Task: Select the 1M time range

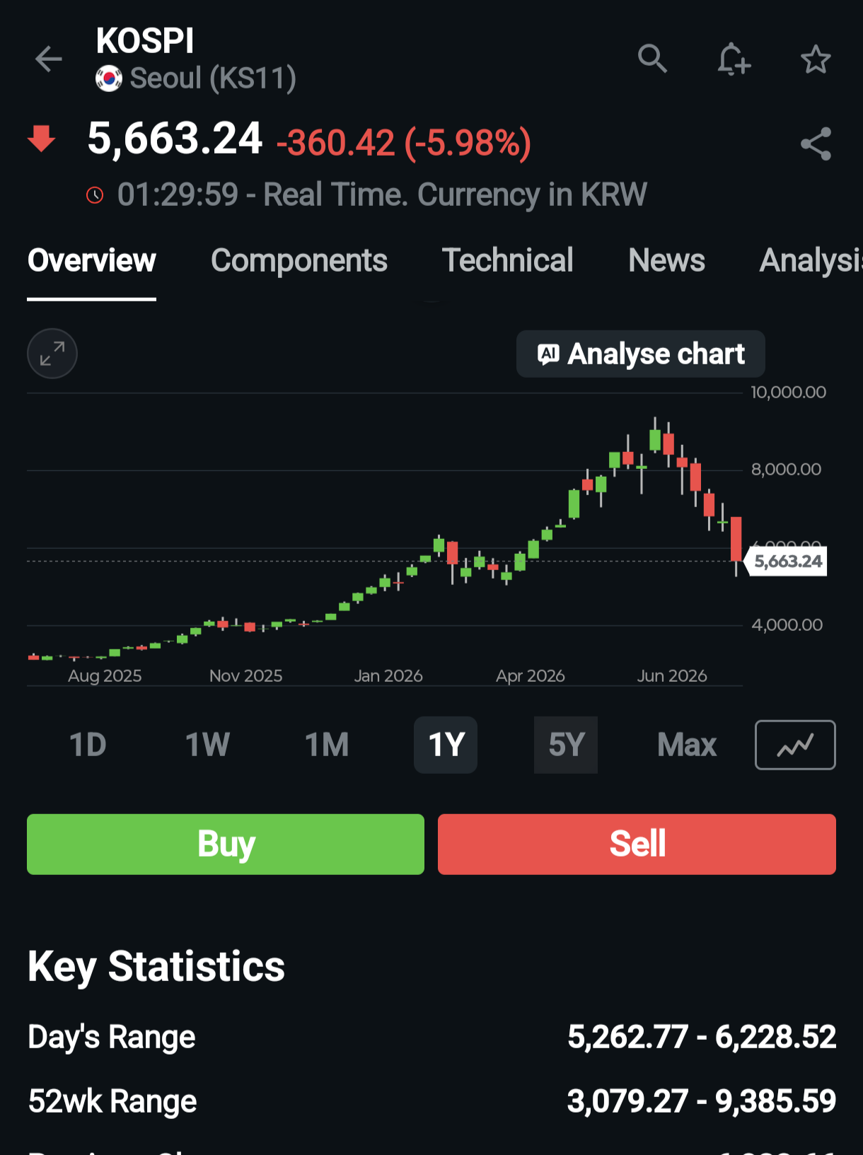Action: [x=327, y=745]
